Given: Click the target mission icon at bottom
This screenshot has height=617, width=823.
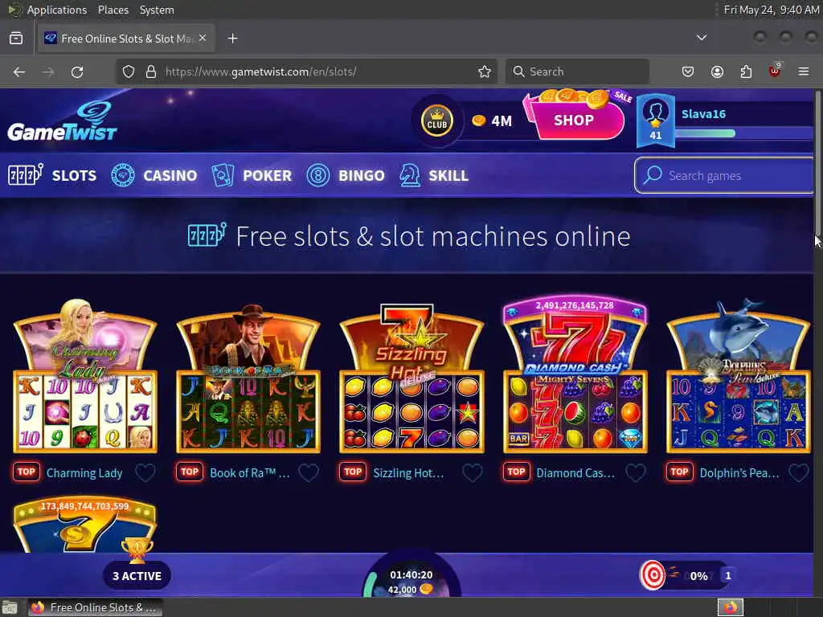Looking at the screenshot, I should click(x=653, y=575).
